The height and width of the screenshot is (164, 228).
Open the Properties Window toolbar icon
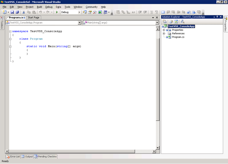click(90, 12)
